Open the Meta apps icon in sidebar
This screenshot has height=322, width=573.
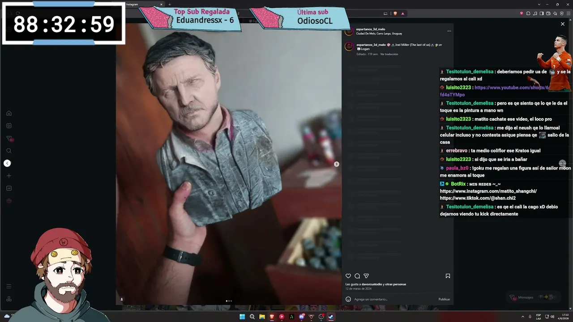click(x=9, y=299)
